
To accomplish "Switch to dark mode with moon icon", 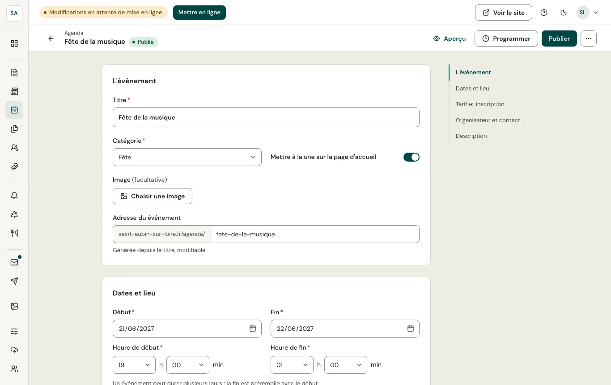I will pyautogui.click(x=564, y=13).
